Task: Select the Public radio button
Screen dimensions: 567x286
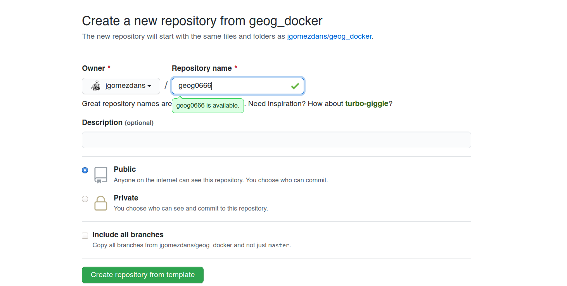Action: tap(85, 170)
